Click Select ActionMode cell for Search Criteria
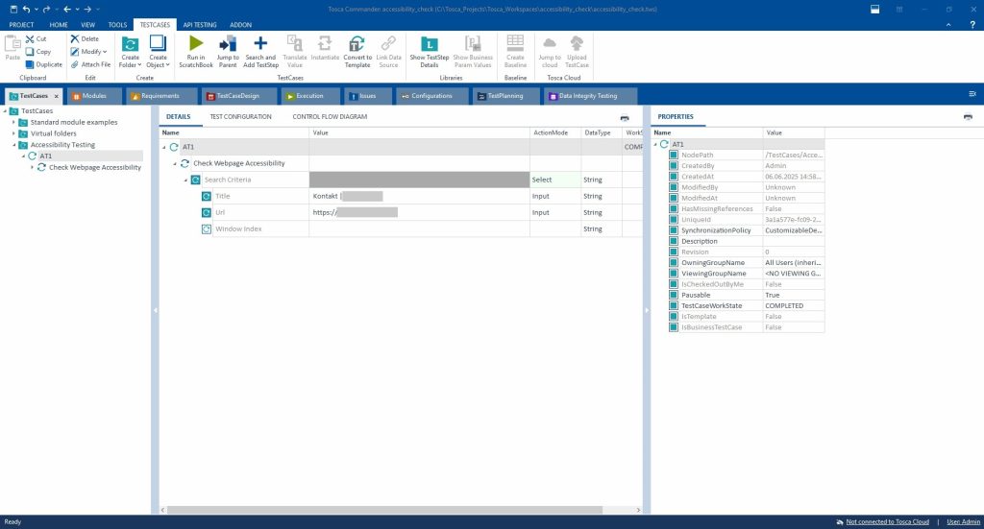Viewport: 984px width, 529px height. [555, 180]
